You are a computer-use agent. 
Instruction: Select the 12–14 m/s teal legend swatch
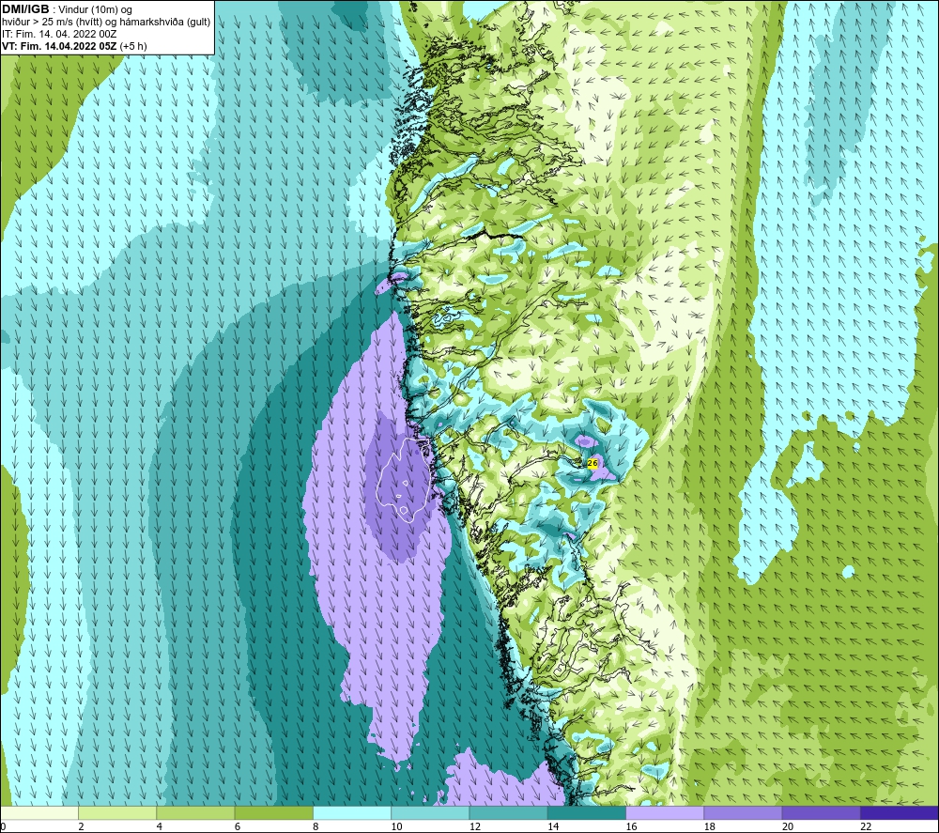[508, 812]
